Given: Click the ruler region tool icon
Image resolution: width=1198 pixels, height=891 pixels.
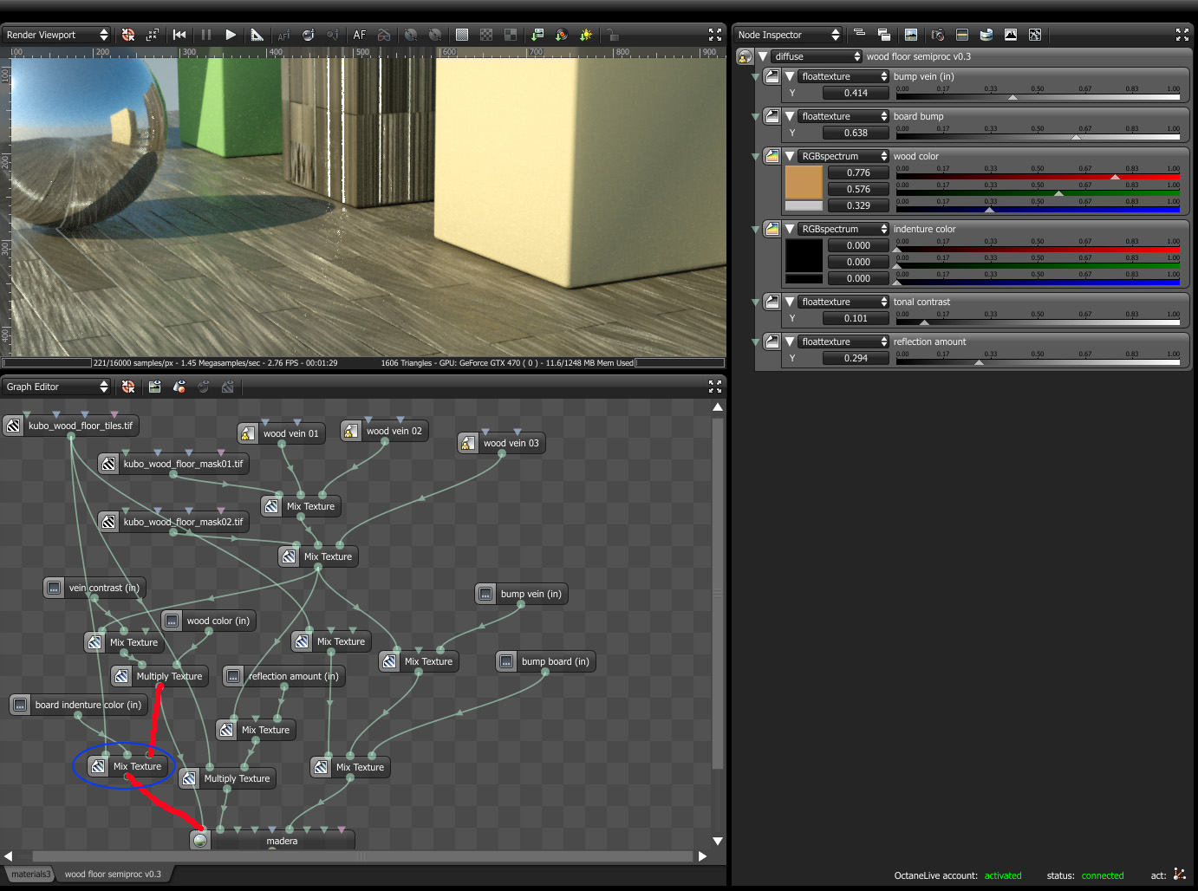Looking at the screenshot, I should pyautogui.click(x=257, y=35).
